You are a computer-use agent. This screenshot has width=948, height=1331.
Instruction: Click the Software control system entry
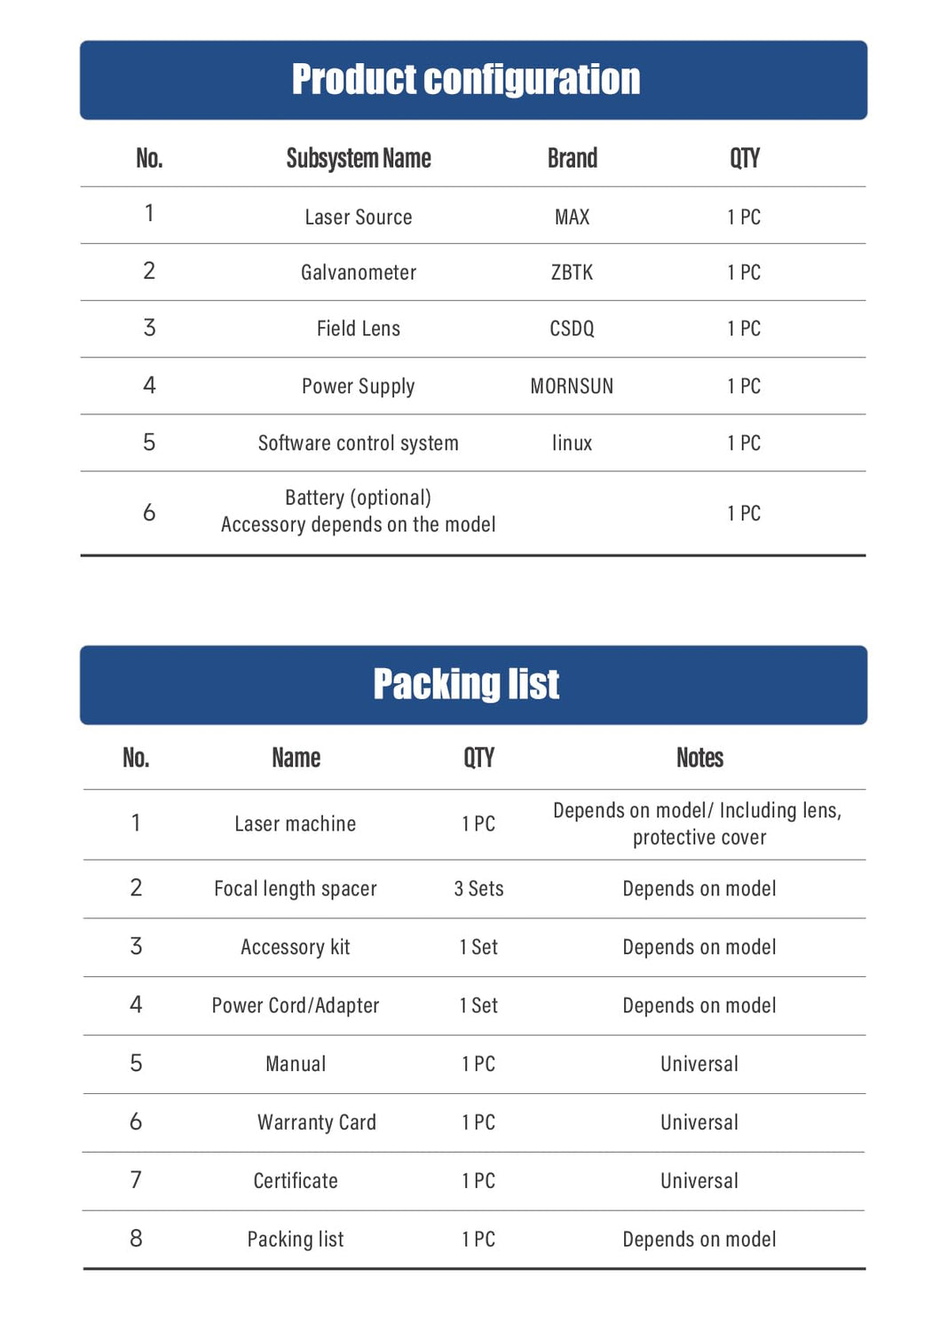pos(359,443)
